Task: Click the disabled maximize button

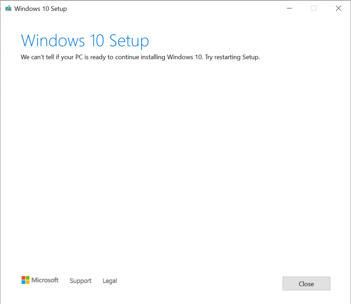Action: pyautogui.click(x=314, y=8)
